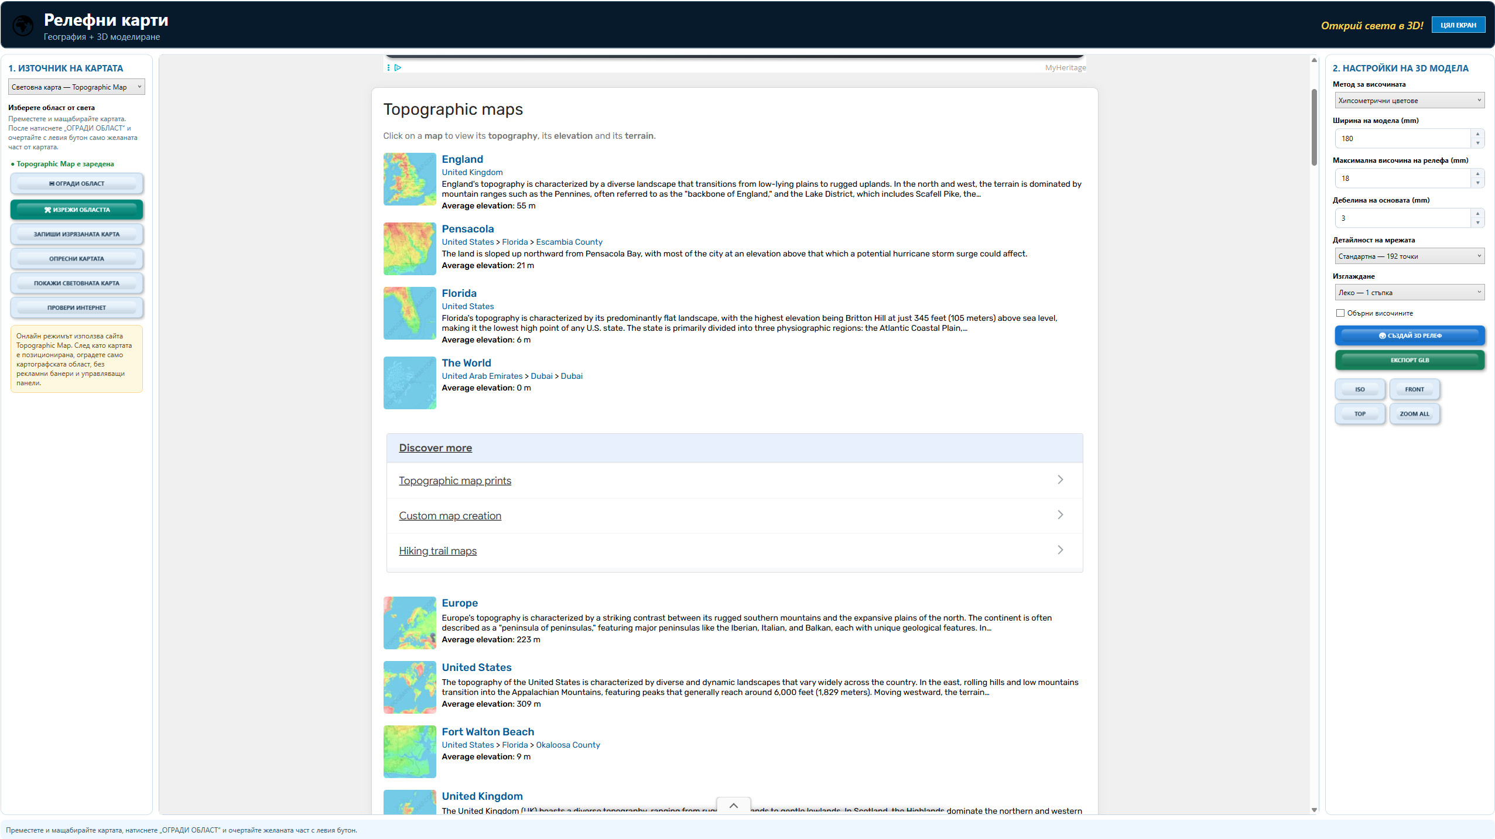The height and width of the screenshot is (839, 1495).
Task: Enable the Обърни височините checkbox
Action: tap(1340, 313)
